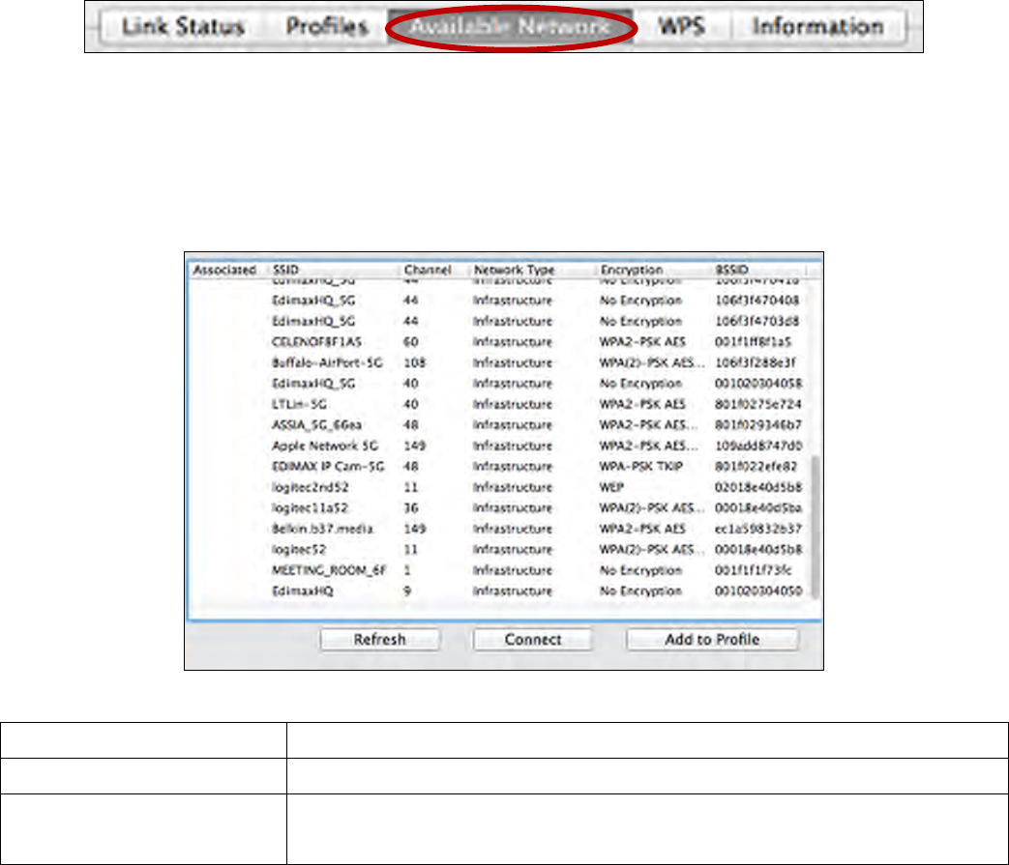Click the Connect button
Screen dimensions: 1009x865
(533, 640)
